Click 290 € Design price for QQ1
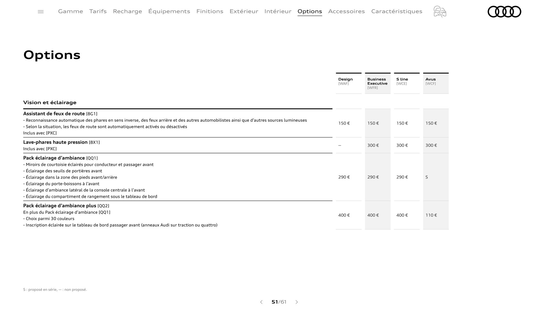558x314 pixels. [344, 177]
